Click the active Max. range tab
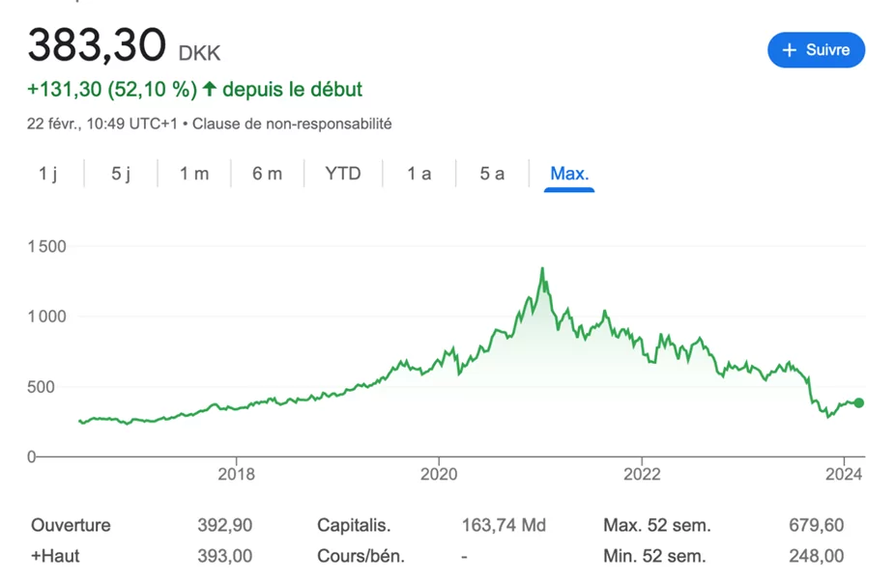895x579 pixels. tap(569, 174)
